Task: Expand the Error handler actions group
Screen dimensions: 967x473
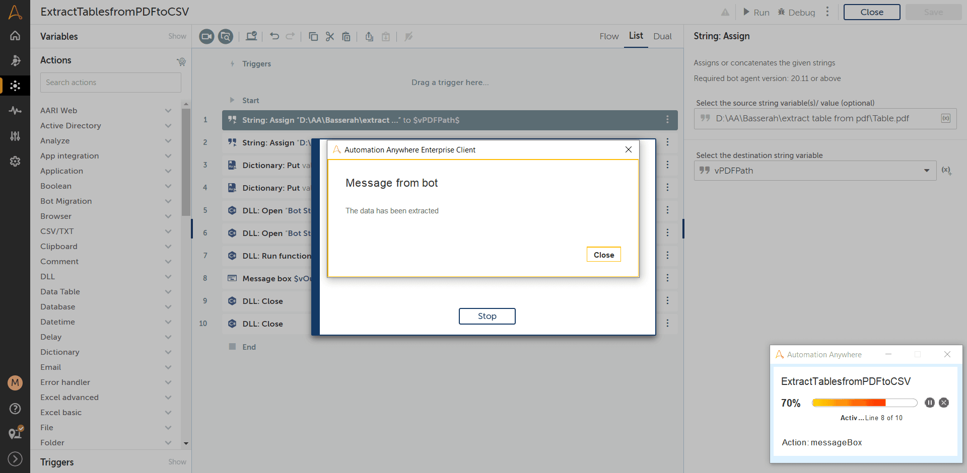Action: tap(168, 382)
